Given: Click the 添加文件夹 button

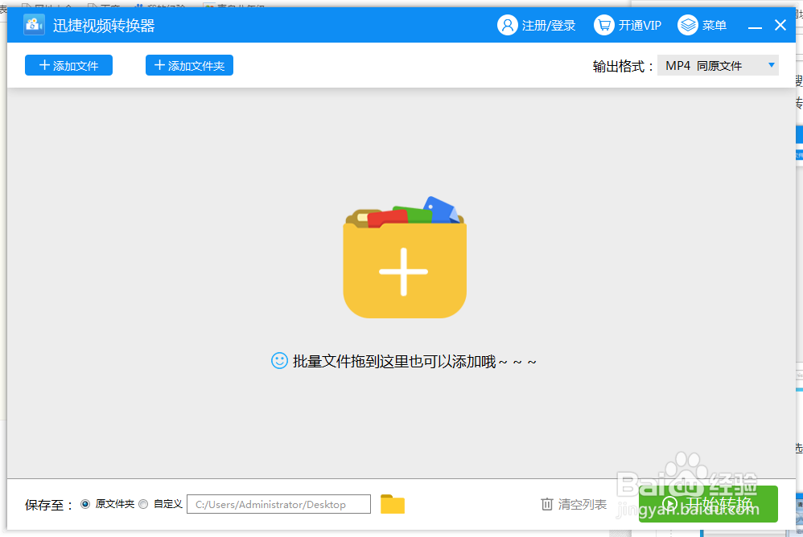Looking at the screenshot, I should click(189, 65).
